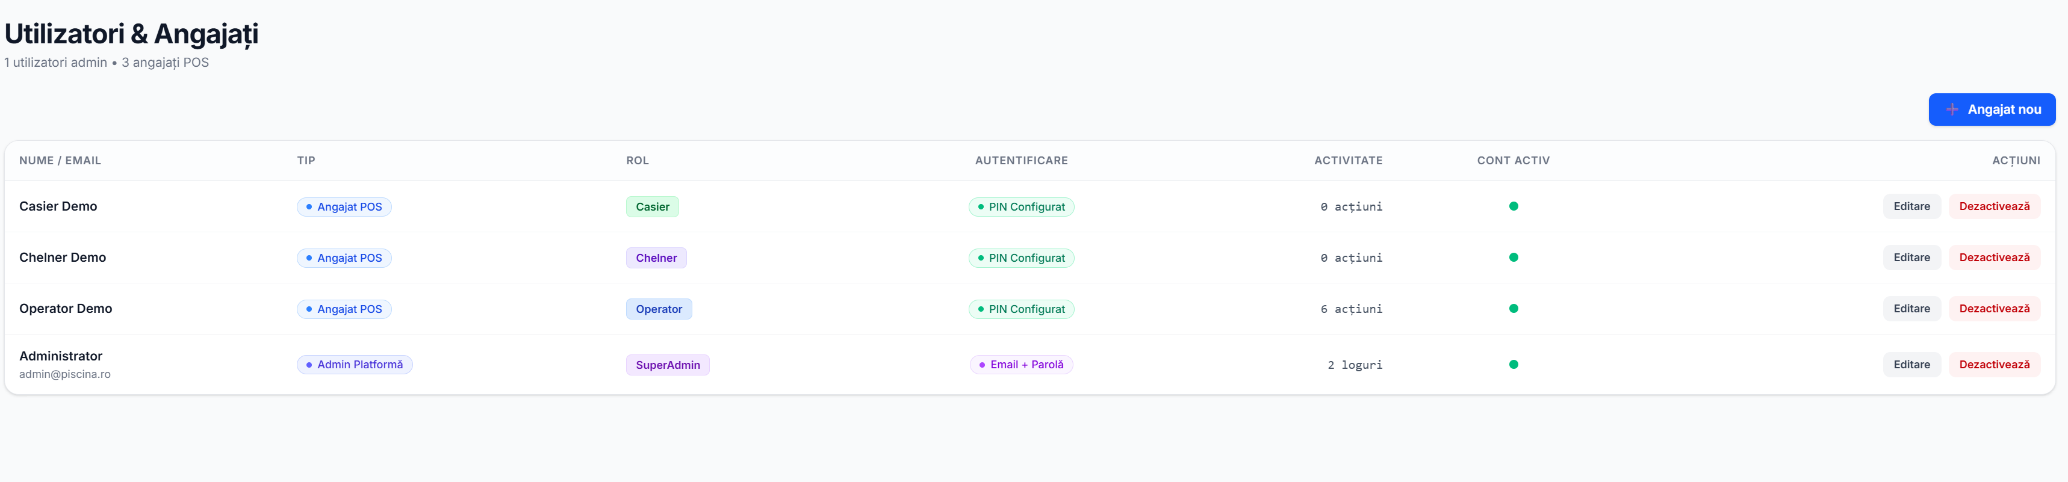Click the green active dot for Operator Demo
2068x482 pixels.
(x=1512, y=309)
